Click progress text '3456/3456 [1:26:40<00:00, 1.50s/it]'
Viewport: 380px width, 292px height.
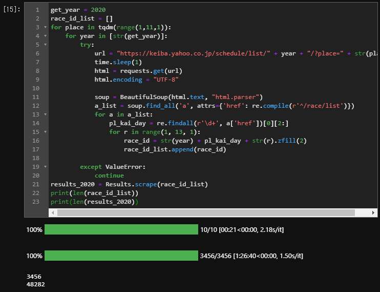[x=251, y=256]
